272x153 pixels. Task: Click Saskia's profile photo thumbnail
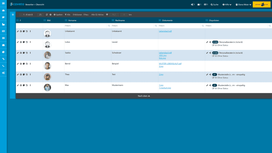[47, 55]
